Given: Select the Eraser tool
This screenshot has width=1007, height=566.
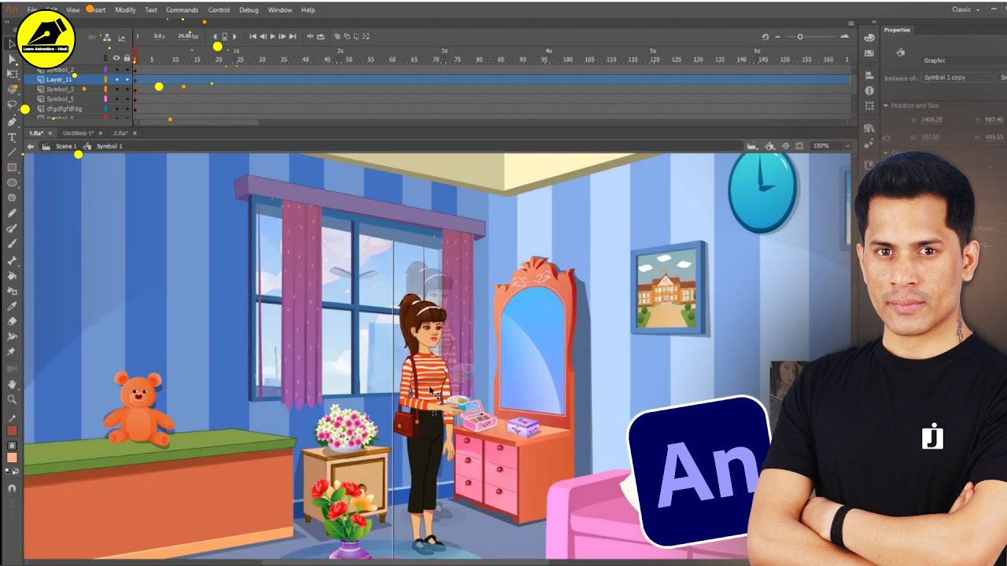Looking at the screenshot, I should (x=12, y=321).
